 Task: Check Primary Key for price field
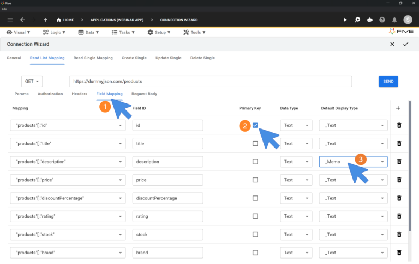click(255, 180)
